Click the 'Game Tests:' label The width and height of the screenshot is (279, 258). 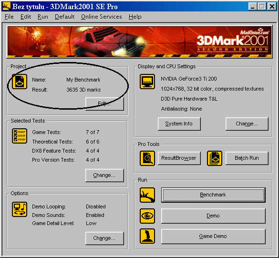pos(46,132)
